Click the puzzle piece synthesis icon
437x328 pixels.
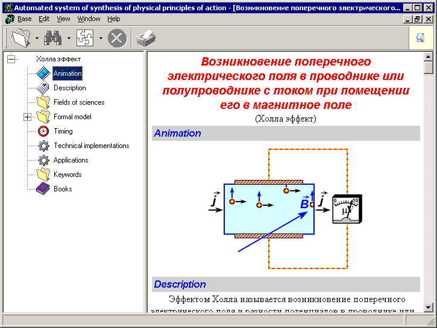pyautogui.click(x=85, y=39)
